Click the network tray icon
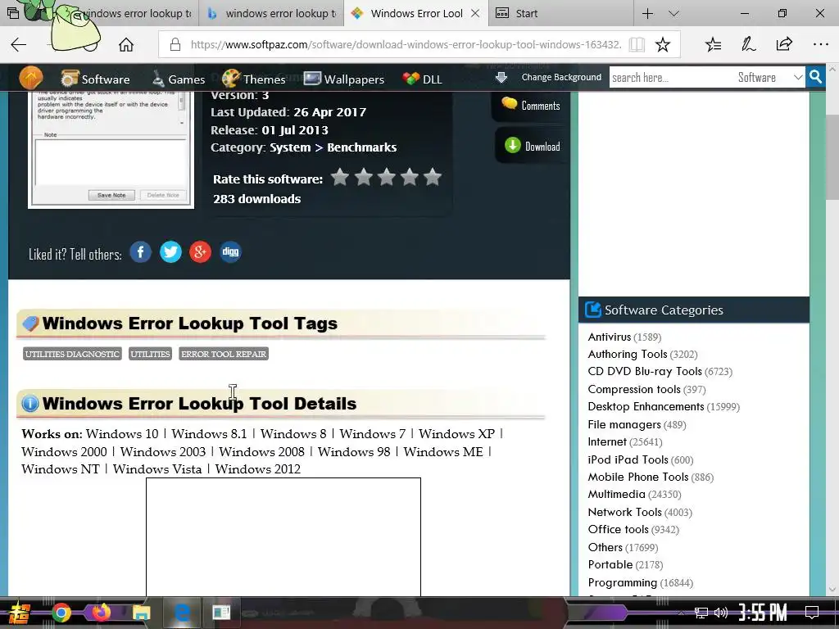The width and height of the screenshot is (839, 629). tap(701, 613)
